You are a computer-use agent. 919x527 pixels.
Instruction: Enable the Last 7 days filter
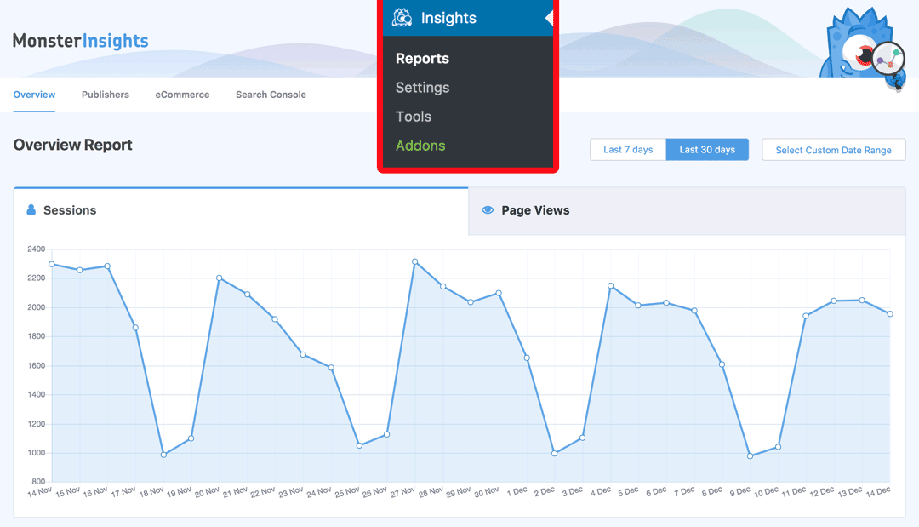pyautogui.click(x=628, y=149)
